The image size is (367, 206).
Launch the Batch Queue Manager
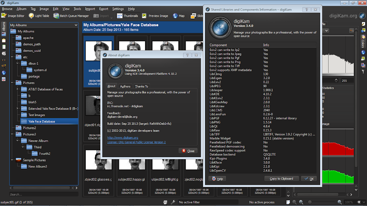click(x=71, y=16)
